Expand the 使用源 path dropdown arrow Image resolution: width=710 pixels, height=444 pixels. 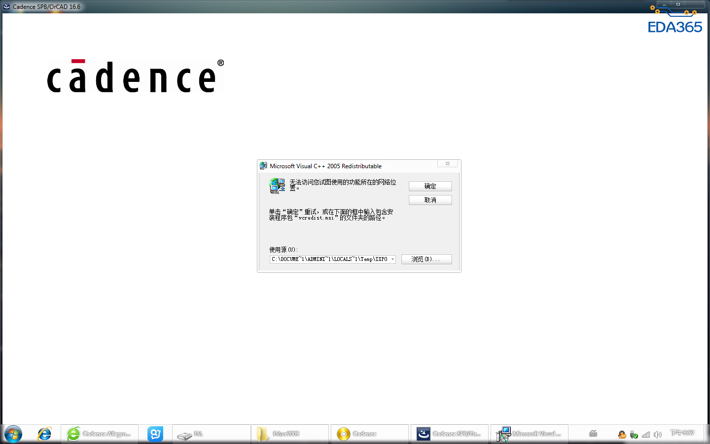pyautogui.click(x=392, y=259)
